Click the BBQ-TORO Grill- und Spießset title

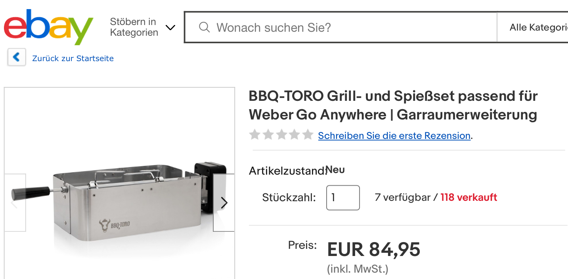pyautogui.click(x=393, y=105)
